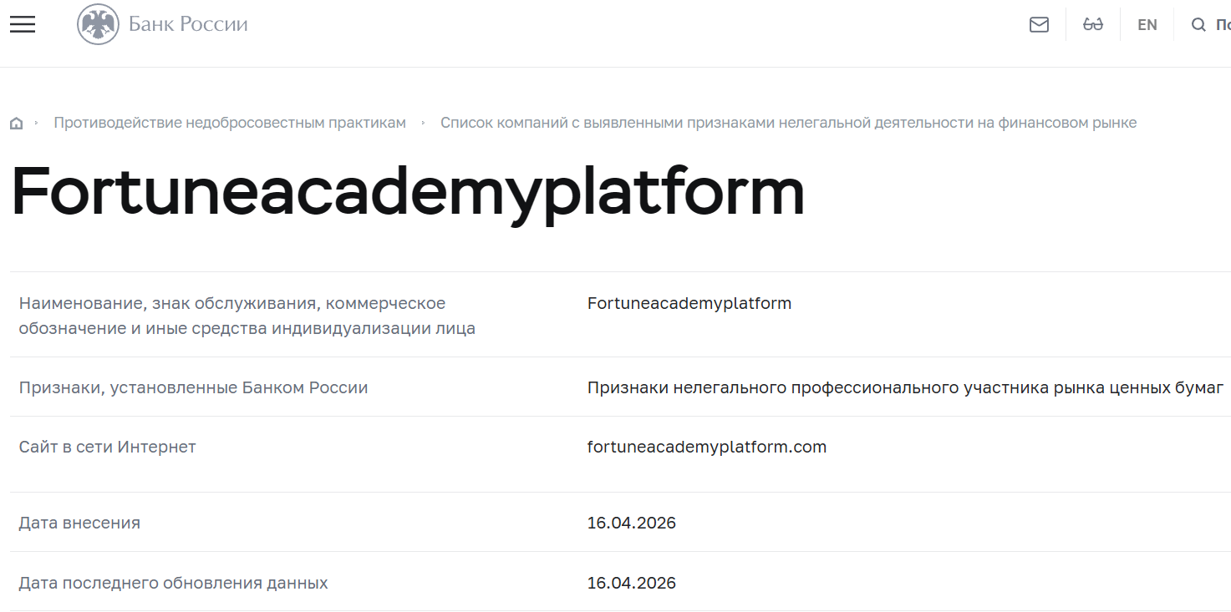Click the "Банк России" header text
Screen dimensions: 1231x612
(x=187, y=23)
